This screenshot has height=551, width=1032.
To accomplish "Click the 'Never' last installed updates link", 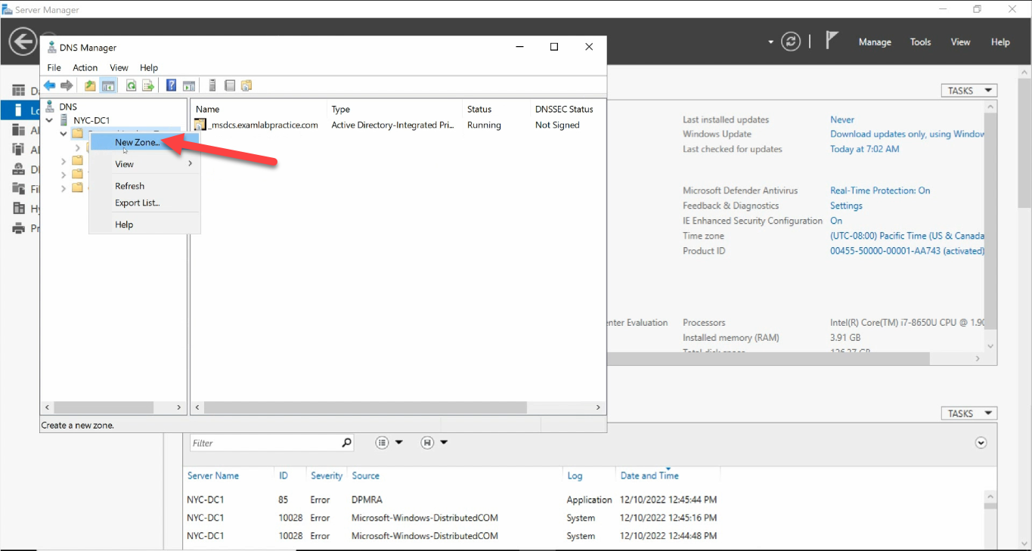I will pos(842,119).
